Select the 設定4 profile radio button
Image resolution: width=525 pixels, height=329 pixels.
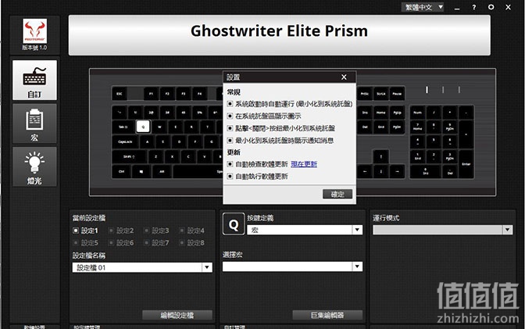click(x=182, y=231)
